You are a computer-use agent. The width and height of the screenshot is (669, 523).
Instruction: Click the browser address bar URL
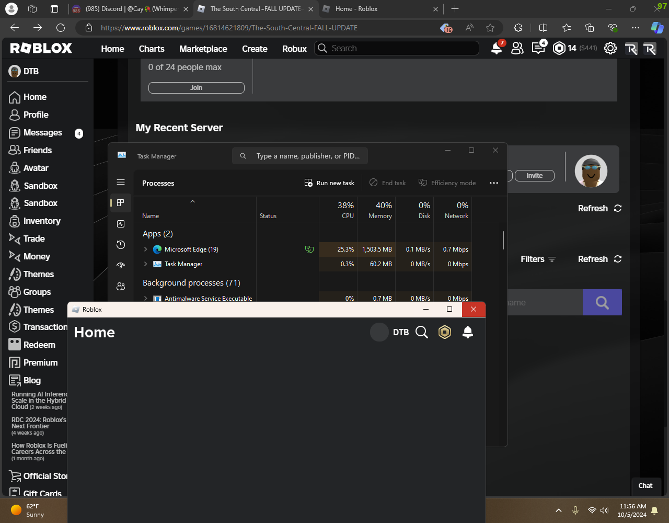coord(229,28)
